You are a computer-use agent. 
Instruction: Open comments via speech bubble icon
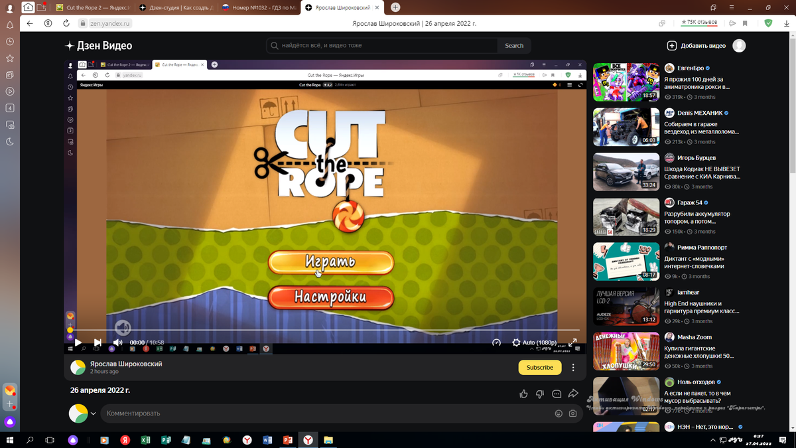557,394
